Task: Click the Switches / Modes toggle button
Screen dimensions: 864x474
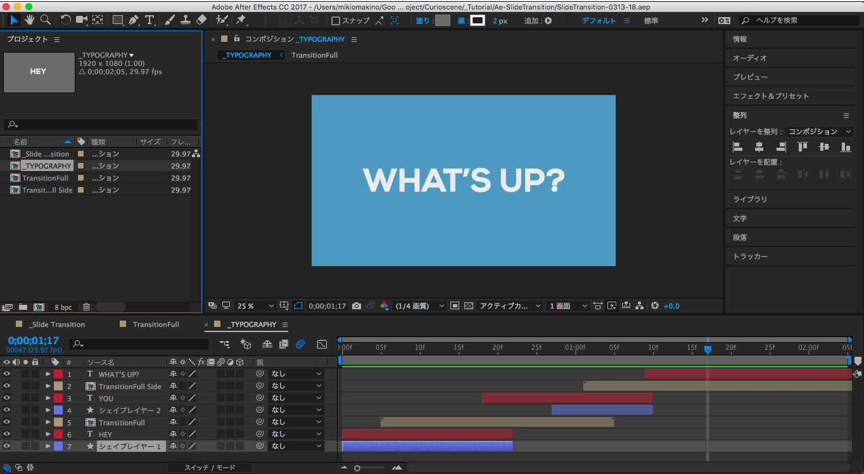Action: (x=210, y=468)
